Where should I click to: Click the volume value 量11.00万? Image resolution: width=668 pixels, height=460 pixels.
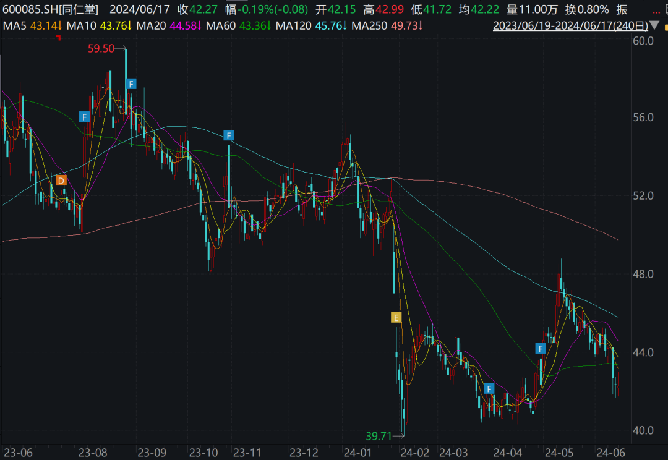tap(532, 9)
